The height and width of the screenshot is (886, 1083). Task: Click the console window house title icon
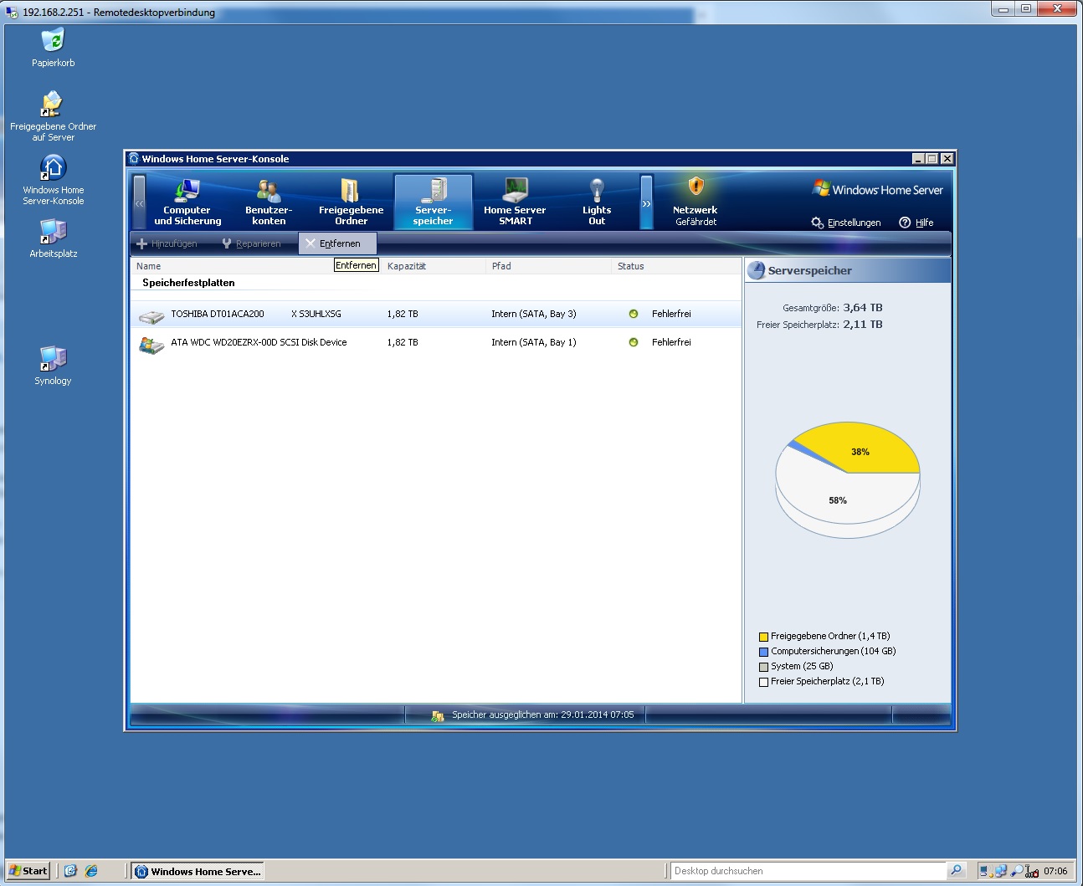click(x=134, y=158)
